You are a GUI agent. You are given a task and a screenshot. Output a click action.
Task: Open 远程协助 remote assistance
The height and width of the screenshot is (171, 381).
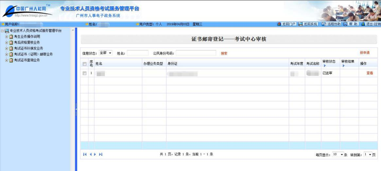331,24
